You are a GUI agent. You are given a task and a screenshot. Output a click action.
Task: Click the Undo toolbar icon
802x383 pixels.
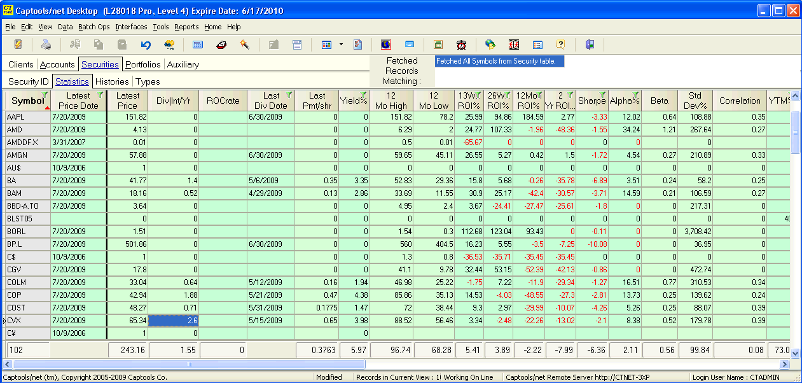point(145,45)
